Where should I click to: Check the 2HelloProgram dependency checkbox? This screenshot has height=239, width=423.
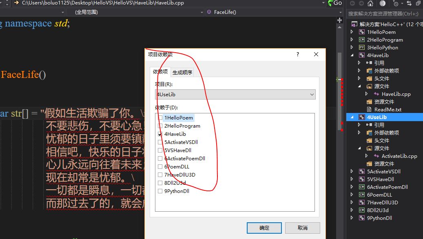tap(160, 126)
